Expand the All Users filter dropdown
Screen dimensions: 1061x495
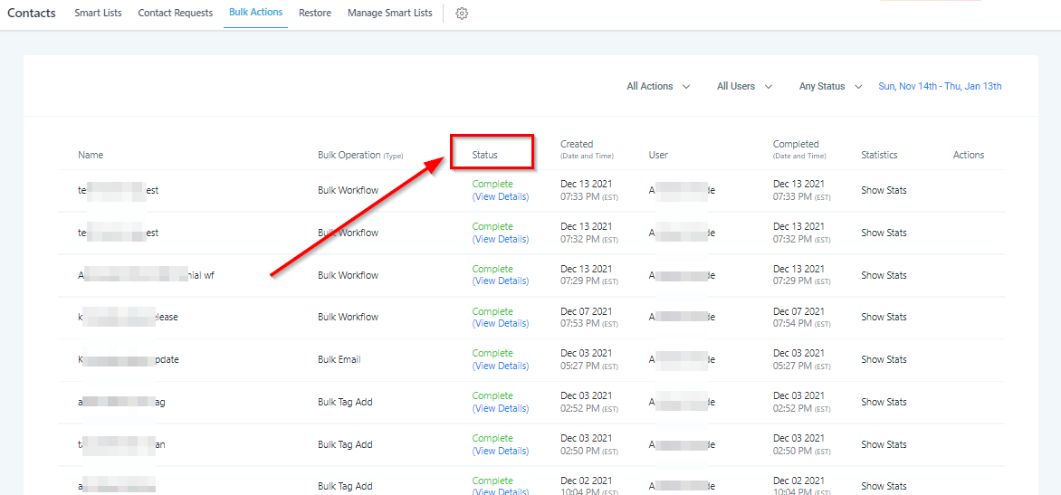[744, 87]
